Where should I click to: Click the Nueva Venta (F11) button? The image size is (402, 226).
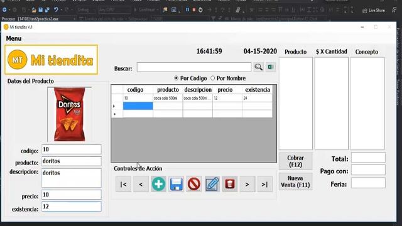pos(295,181)
